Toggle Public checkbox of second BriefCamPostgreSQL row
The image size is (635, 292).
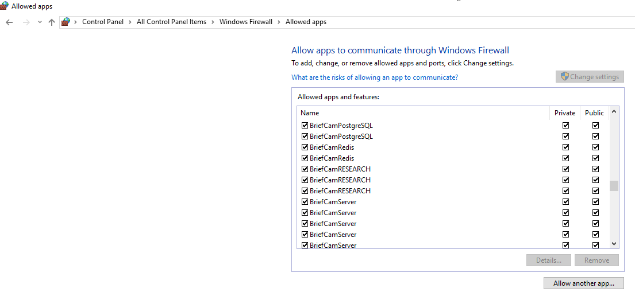[x=595, y=137]
